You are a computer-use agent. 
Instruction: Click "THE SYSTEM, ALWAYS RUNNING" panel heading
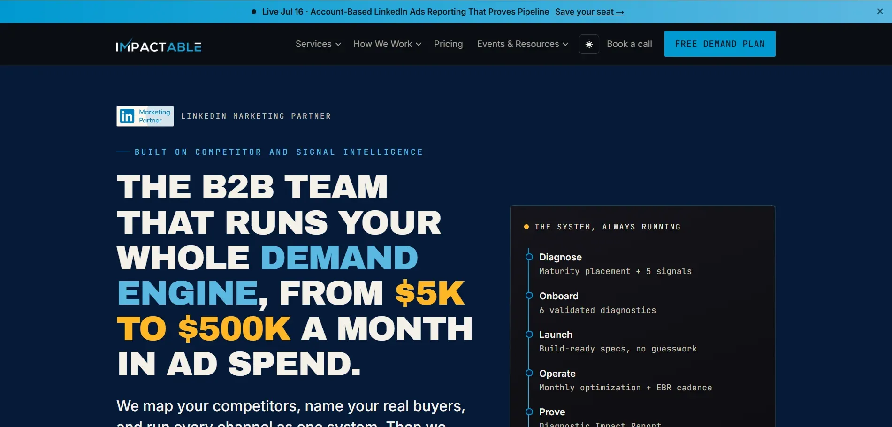pyautogui.click(x=608, y=227)
